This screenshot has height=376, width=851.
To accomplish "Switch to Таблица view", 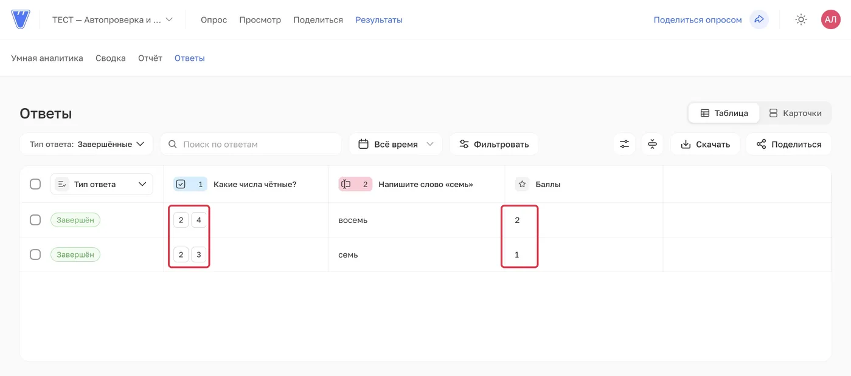I will (724, 113).
